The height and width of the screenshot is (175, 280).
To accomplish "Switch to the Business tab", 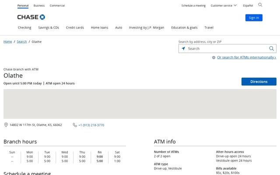I will coord(39,6).
